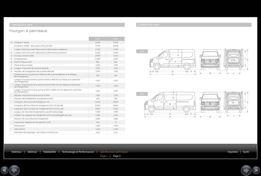This screenshot has height=176, width=261.
Task: Select Spécifications techniques tab
Action: tap(114, 152)
